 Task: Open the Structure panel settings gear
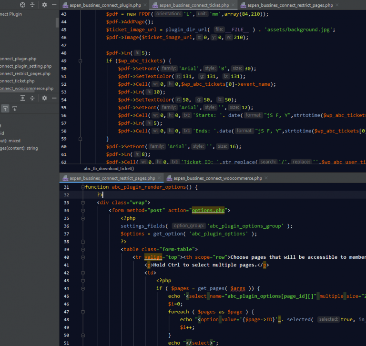click(x=44, y=98)
